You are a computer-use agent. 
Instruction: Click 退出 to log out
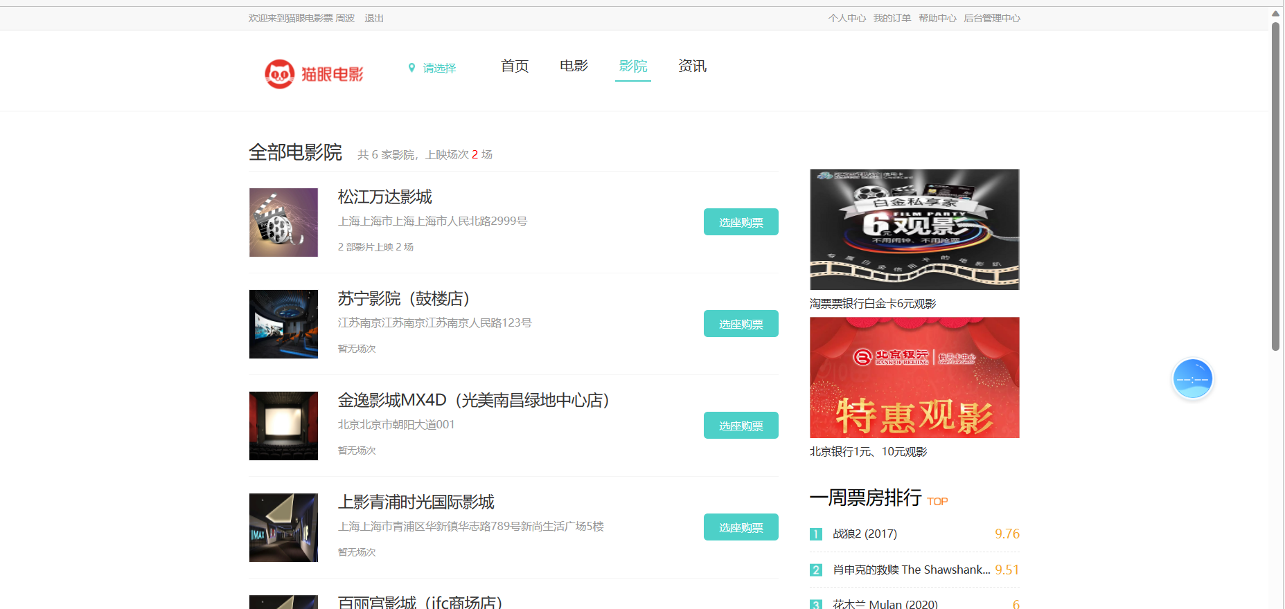pos(374,19)
